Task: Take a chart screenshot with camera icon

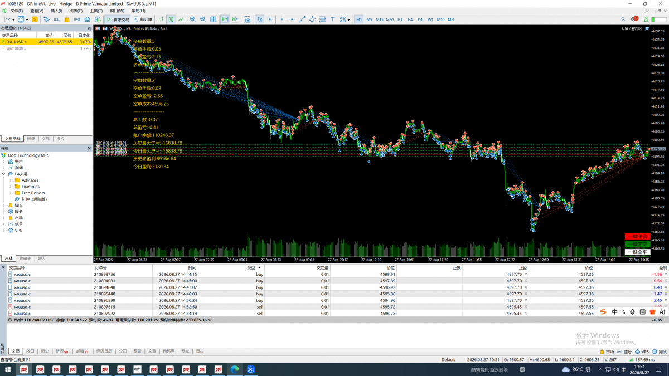Action: [248, 19]
